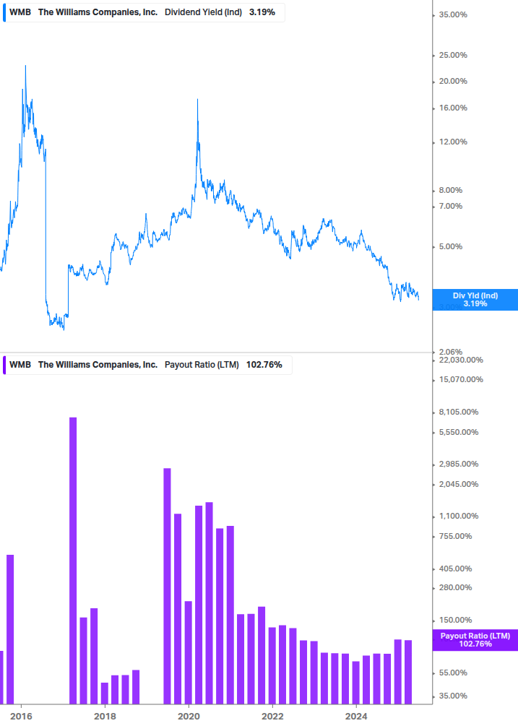Click the 25.00% yield axis label
The height and width of the screenshot is (726, 518).
pos(453,55)
